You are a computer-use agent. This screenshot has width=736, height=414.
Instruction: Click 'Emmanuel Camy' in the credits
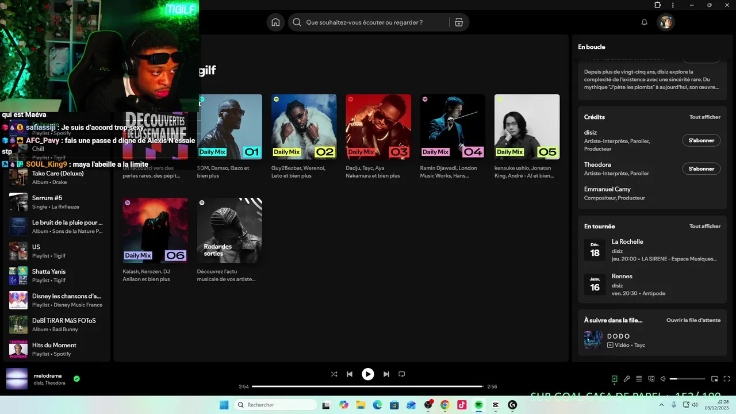607,189
